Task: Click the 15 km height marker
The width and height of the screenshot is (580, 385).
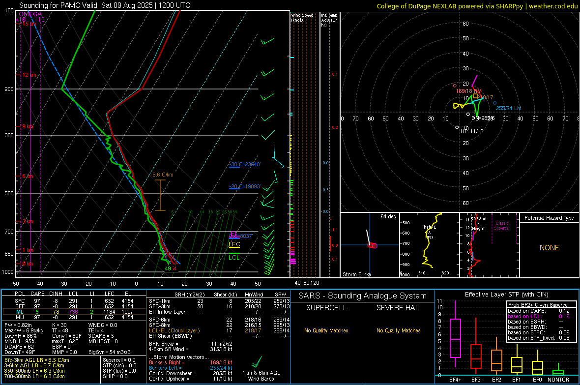Action: pos(29,24)
